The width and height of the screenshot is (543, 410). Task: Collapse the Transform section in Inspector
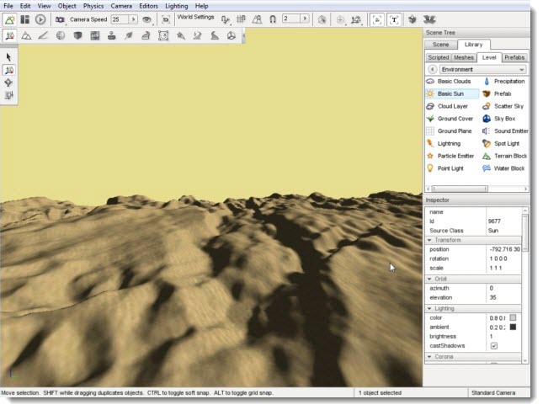pyautogui.click(x=430, y=240)
